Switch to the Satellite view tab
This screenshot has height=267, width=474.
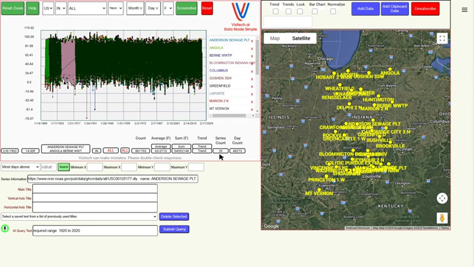pos(301,38)
